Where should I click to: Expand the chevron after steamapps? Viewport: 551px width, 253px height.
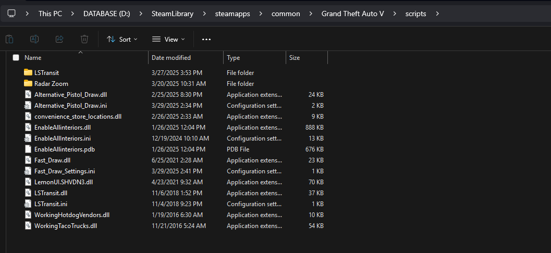coord(261,14)
